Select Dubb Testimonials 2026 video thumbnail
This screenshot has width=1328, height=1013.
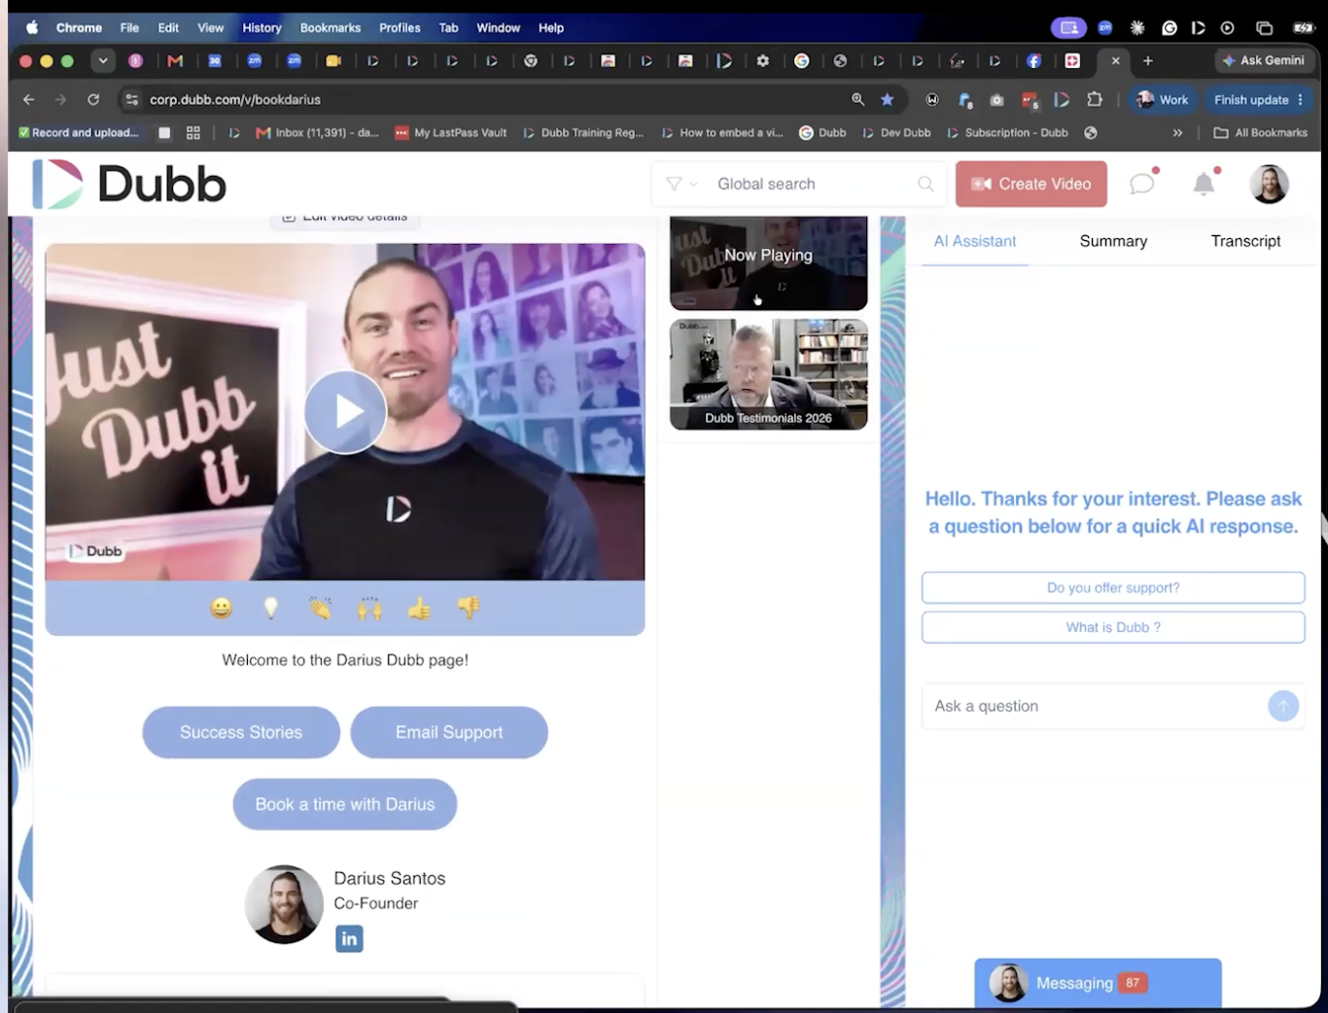[768, 374]
